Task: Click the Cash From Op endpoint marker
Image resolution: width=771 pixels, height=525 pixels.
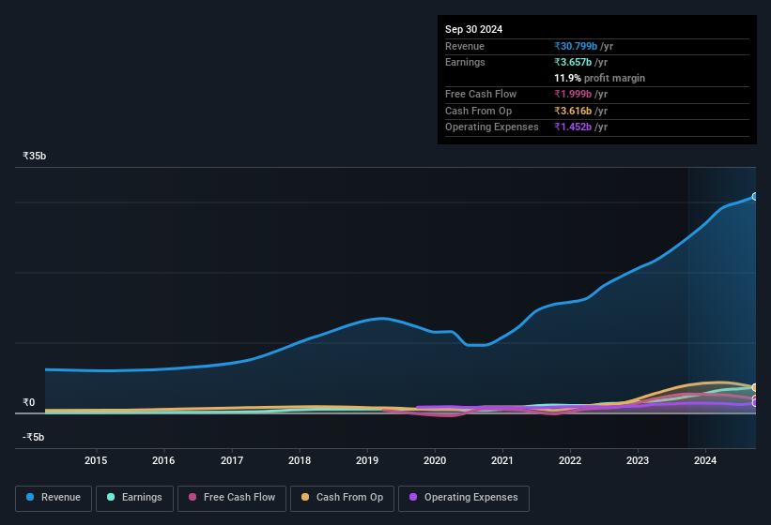Action: click(755, 387)
